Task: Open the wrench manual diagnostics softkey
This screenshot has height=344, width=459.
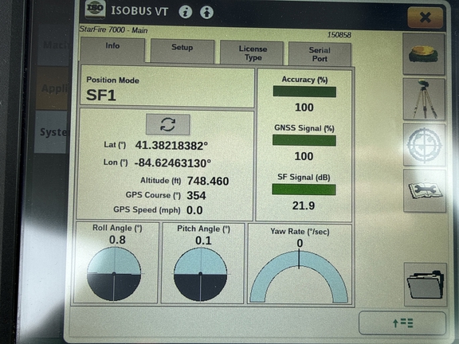Action: tap(425, 190)
